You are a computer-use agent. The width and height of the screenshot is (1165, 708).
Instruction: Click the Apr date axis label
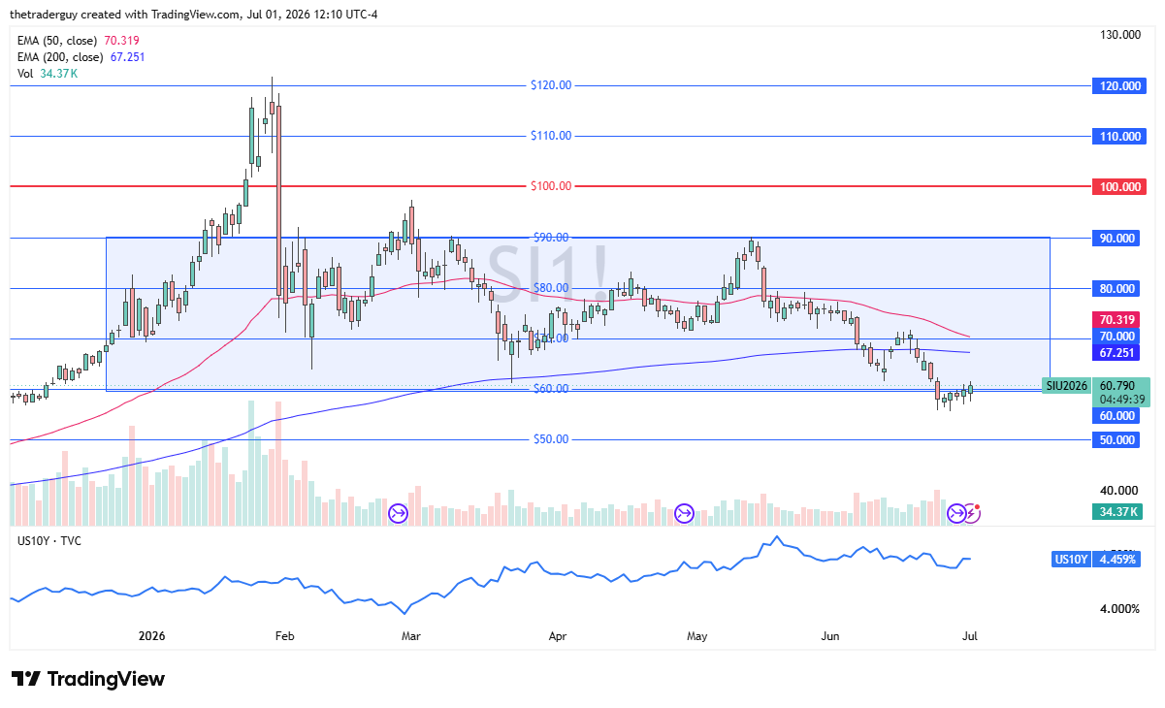pyautogui.click(x=558, y=636)
